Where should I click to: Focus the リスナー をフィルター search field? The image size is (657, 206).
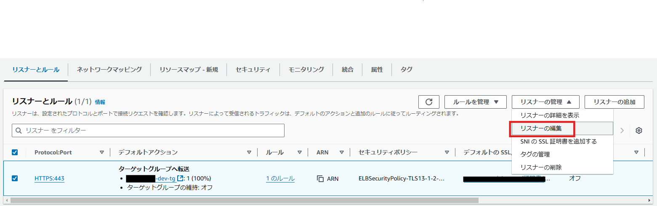coord(148,130)
